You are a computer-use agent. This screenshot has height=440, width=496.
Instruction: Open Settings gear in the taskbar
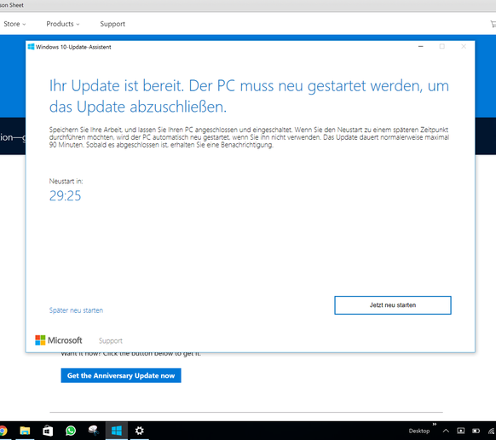[x=140, y=431]
